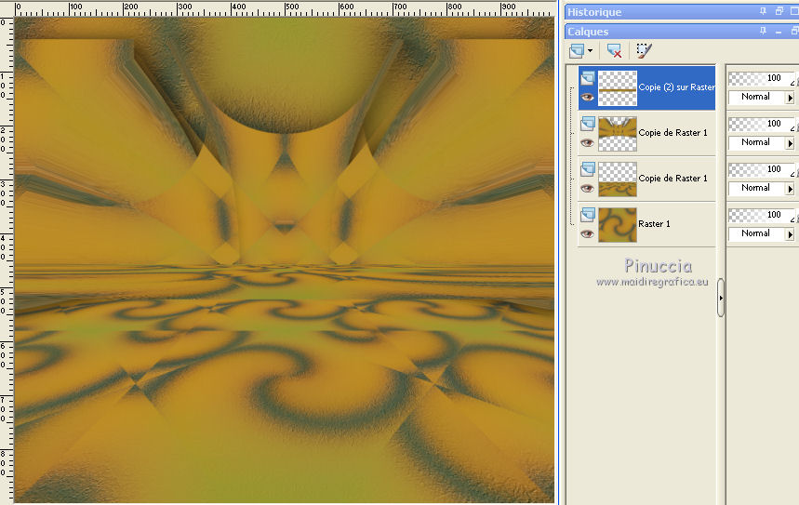The width and height of the screenshot is (799, 505).
Task: Click the New Raster Layer icon
Action: (x=577, y=51)
